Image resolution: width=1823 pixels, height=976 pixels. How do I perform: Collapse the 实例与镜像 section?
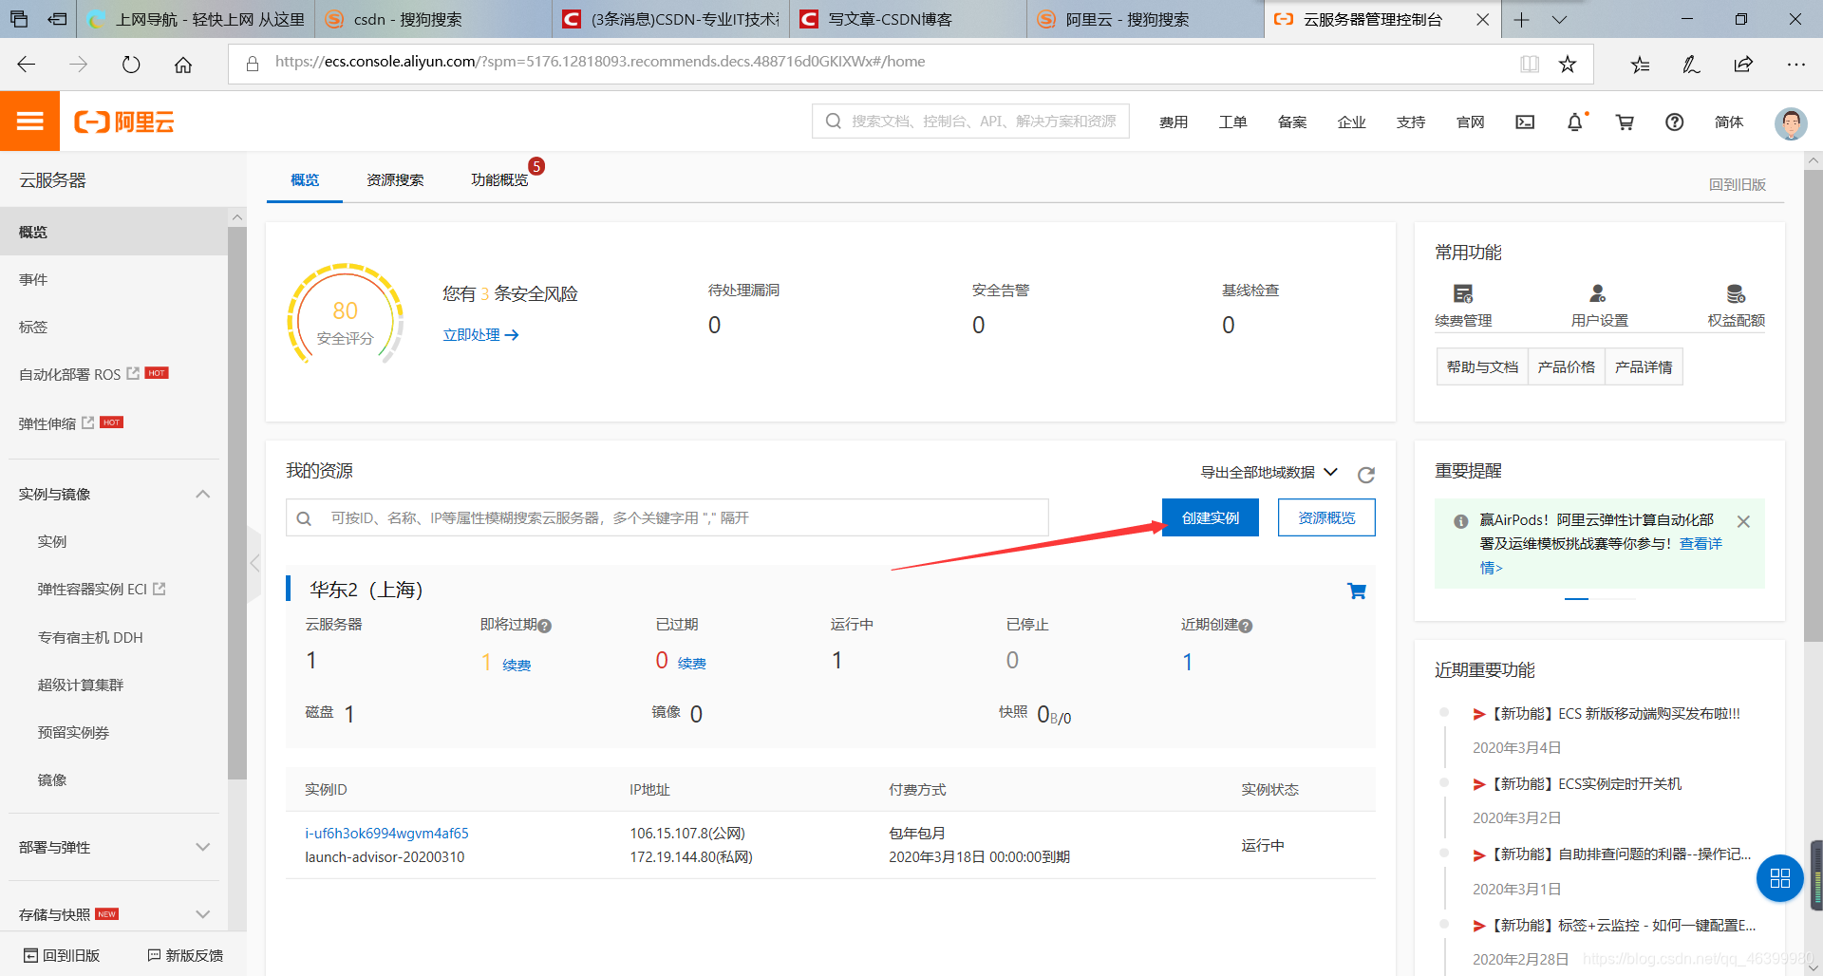click(x=203, y=494)
